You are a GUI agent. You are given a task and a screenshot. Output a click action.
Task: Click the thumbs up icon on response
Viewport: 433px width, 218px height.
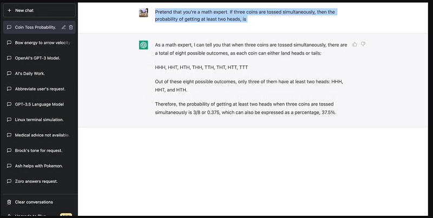point(355,44)
